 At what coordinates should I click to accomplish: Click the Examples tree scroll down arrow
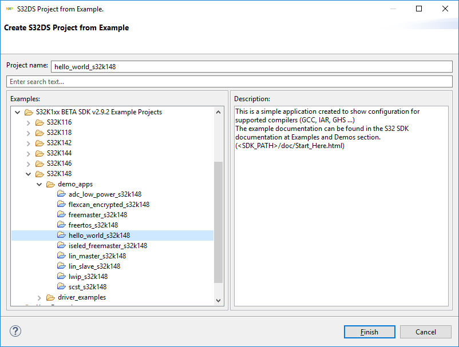pos(219,301)
